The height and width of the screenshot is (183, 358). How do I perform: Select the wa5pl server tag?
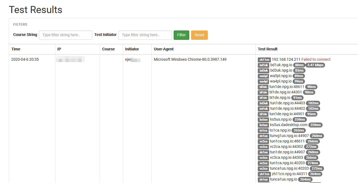click(263, 76)
